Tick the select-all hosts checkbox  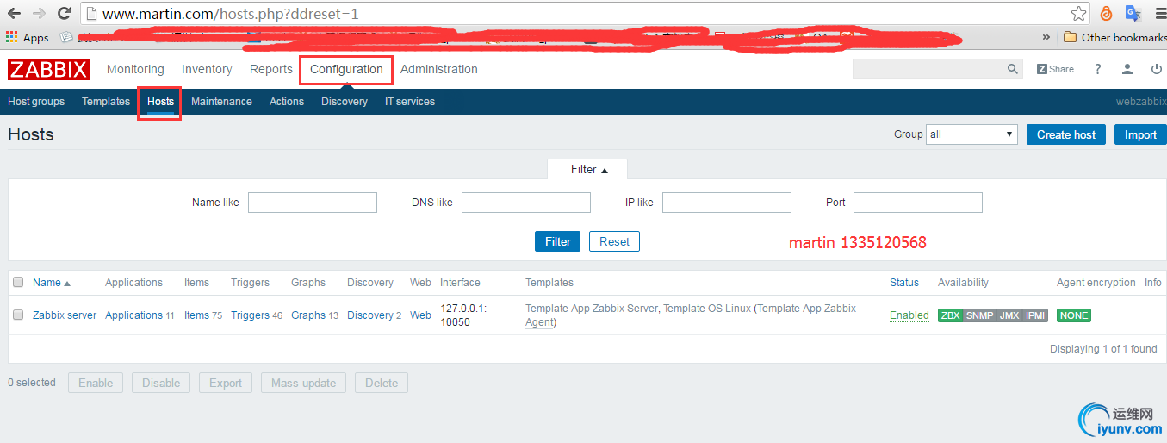point(18,282)
